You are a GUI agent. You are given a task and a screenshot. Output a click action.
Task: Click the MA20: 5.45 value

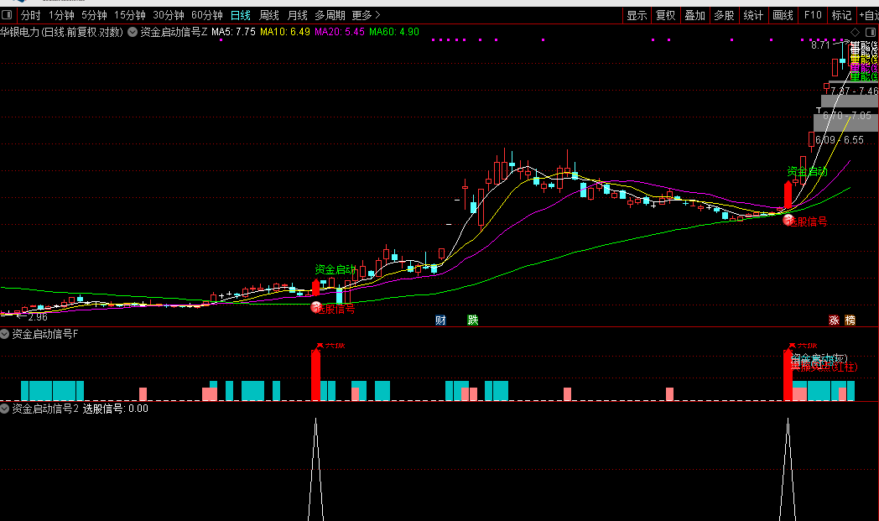tap(339, 32)
